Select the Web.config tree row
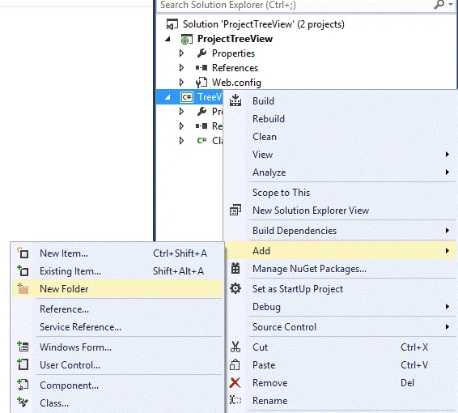The height and width of the screenshot is (413, 458). [307, 83]
